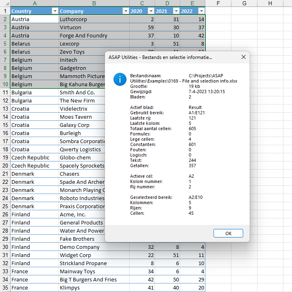
Task: Click cell with Lexcorp
Action: click(94, 44)
